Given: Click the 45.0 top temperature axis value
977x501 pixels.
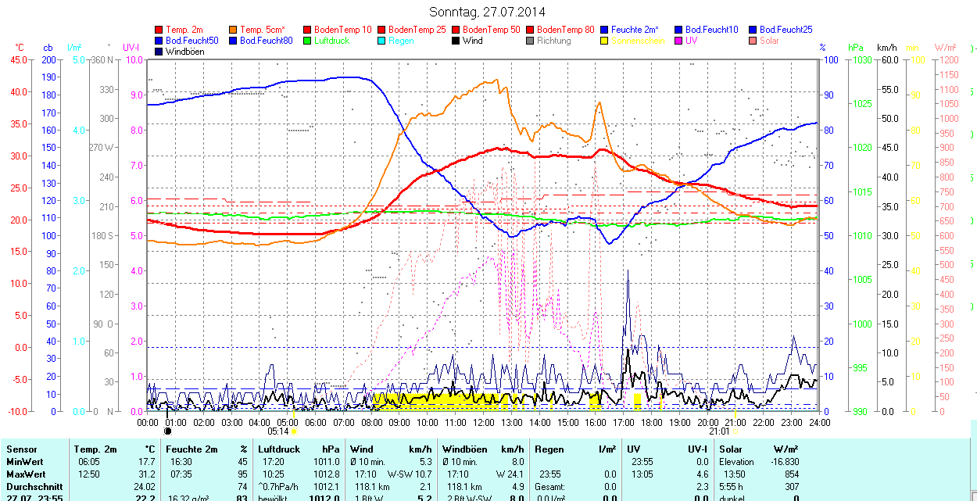Looking at the screenshot, I should tap(17, 59).
